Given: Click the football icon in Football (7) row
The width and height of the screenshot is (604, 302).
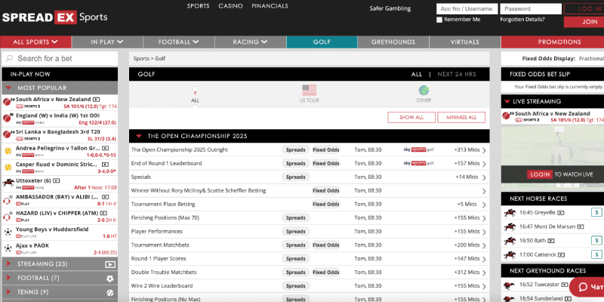Looking at the screenshot, I should (109, 278).
